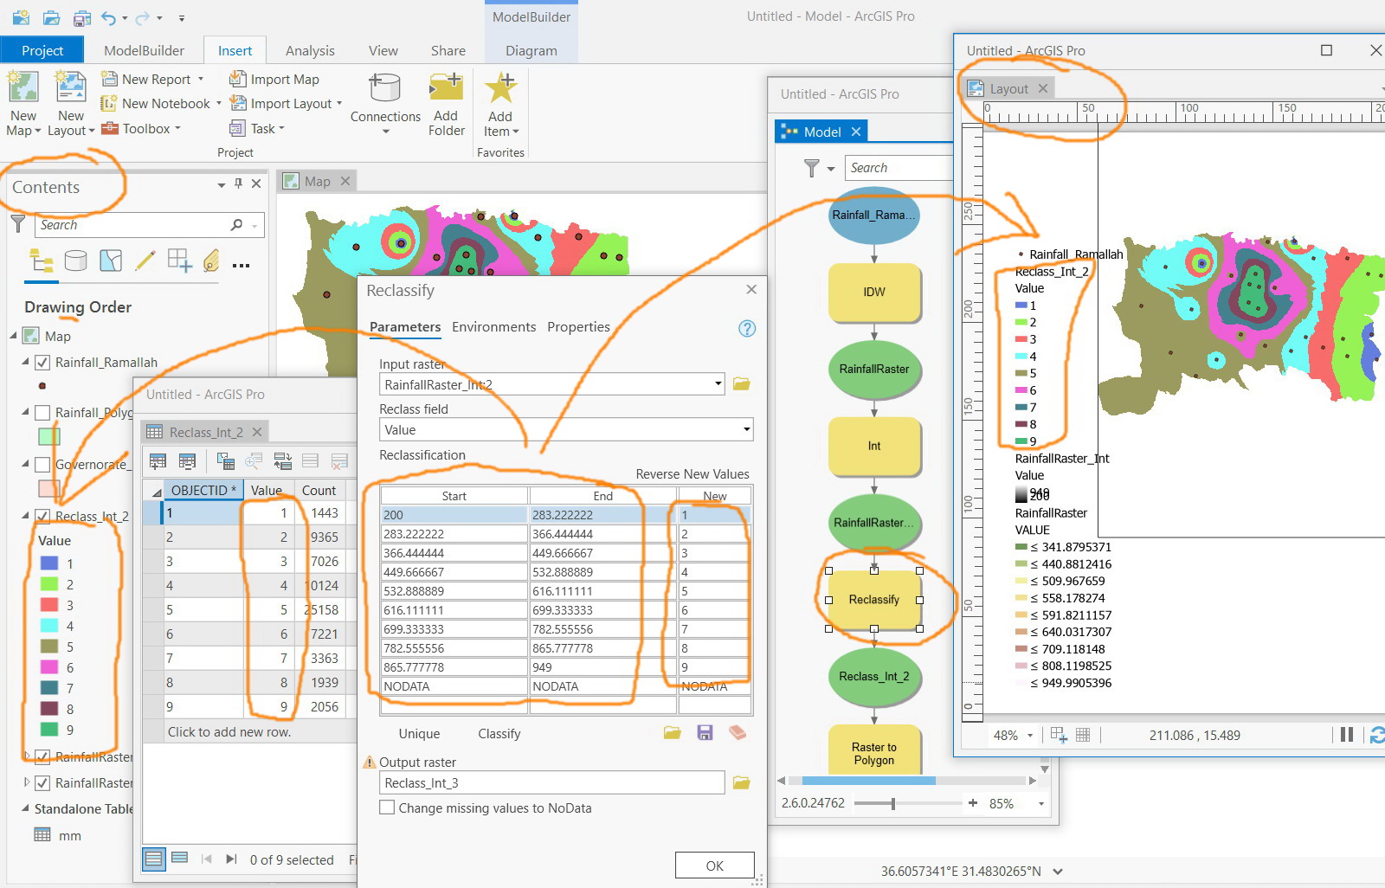Click blue swatch for value 1 in Contents
The height and width of the screenshot is (888, 1385).
click(x=49, y=563)
